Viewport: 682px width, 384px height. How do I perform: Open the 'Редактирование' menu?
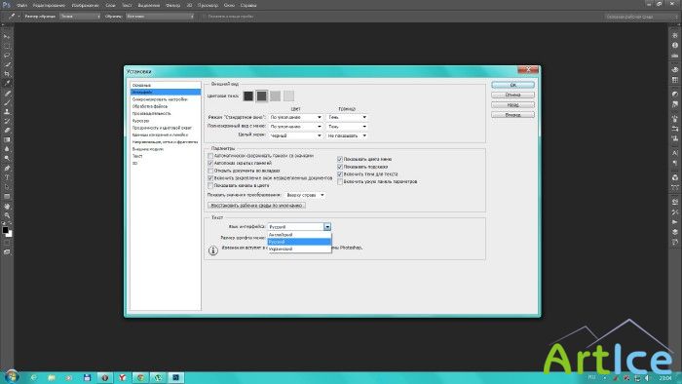click(49, 5)
